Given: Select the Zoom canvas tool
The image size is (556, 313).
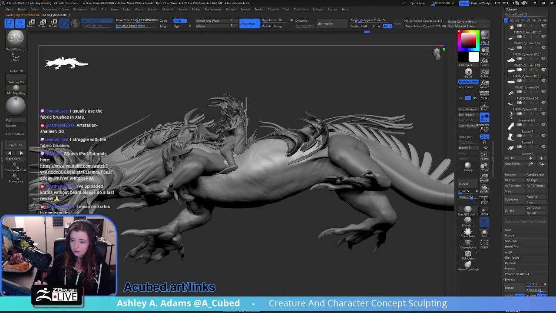Looking at the screenshot, I should click(484, 62).
